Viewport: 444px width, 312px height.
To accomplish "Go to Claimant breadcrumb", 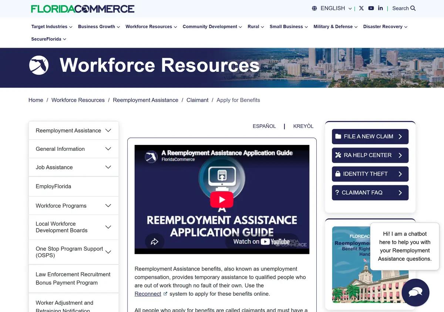I will pyautogui.click(x=197, y=100).
